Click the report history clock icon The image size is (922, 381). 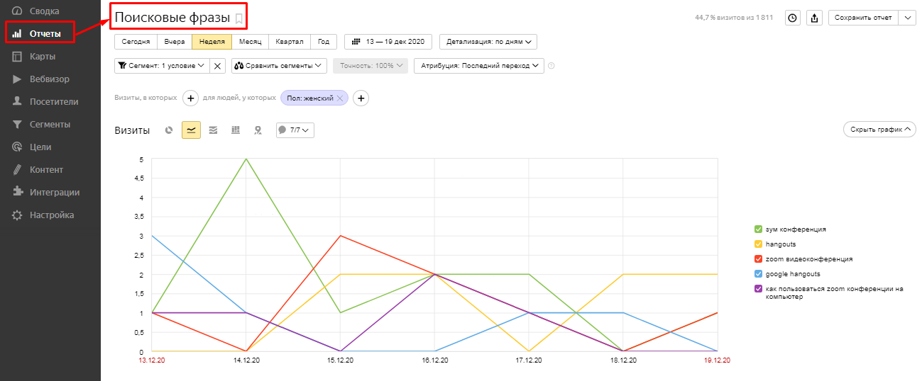click(793, 18)
